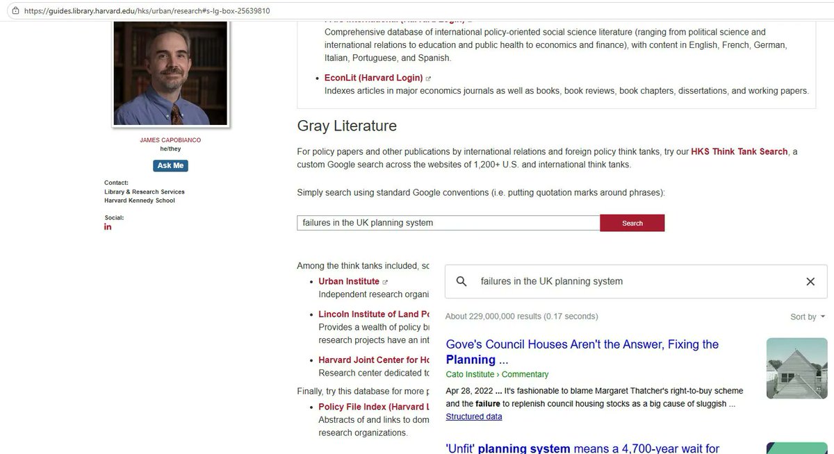Open the Lincoln Institute of Land Policy link
Image resolution: width=834 pixels, height=454 pixels.
tap(374, 314)
